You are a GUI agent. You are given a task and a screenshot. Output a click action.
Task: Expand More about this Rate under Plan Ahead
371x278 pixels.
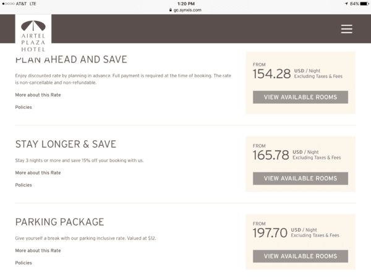(38, 95)
